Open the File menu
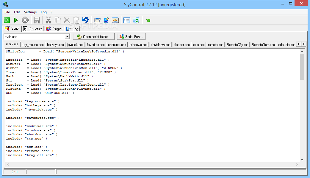The height and width of the screenshot is (178, 310). tap(7, 12)
